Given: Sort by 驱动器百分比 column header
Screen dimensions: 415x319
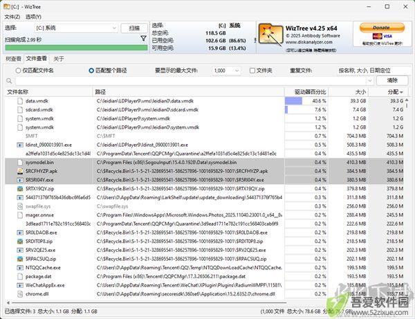Looking at the screenshot, I should (306, 92).
